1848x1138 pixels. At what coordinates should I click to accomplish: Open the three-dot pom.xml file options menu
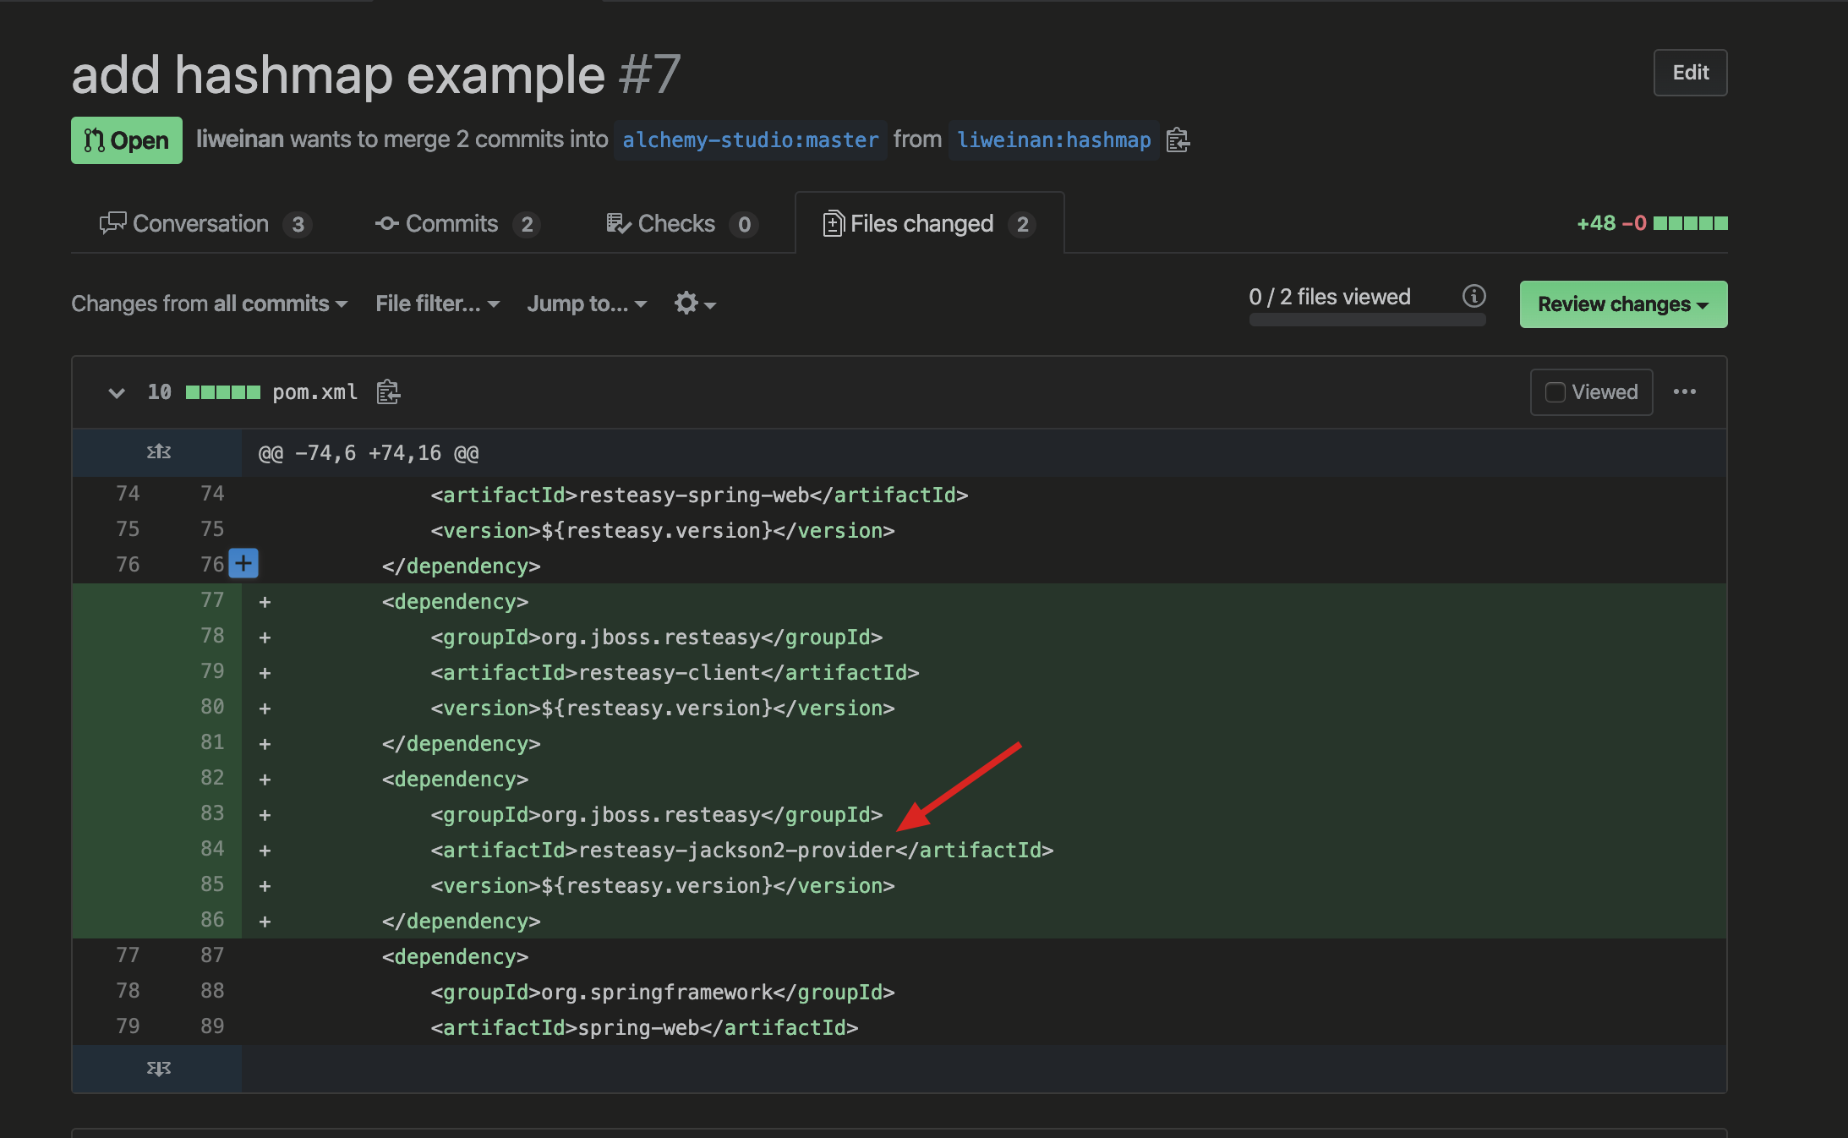(1684, 391)
